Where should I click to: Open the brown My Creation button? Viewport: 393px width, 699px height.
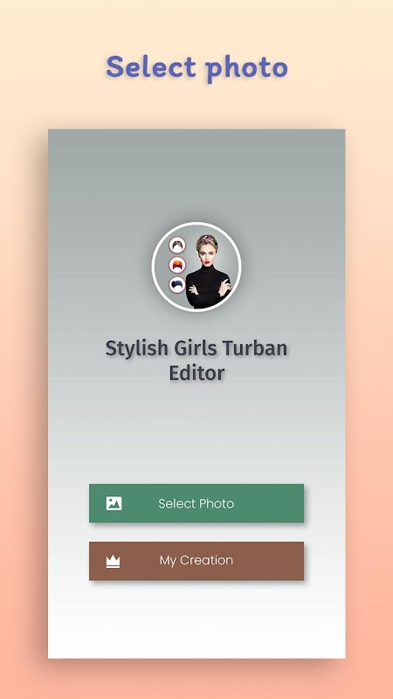[196, 561]
